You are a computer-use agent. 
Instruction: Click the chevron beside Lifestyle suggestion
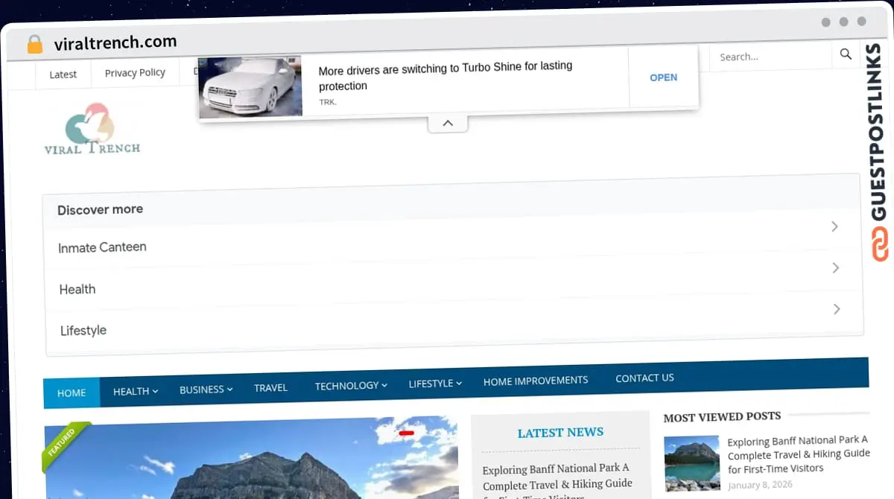click(x=837, y=308)
